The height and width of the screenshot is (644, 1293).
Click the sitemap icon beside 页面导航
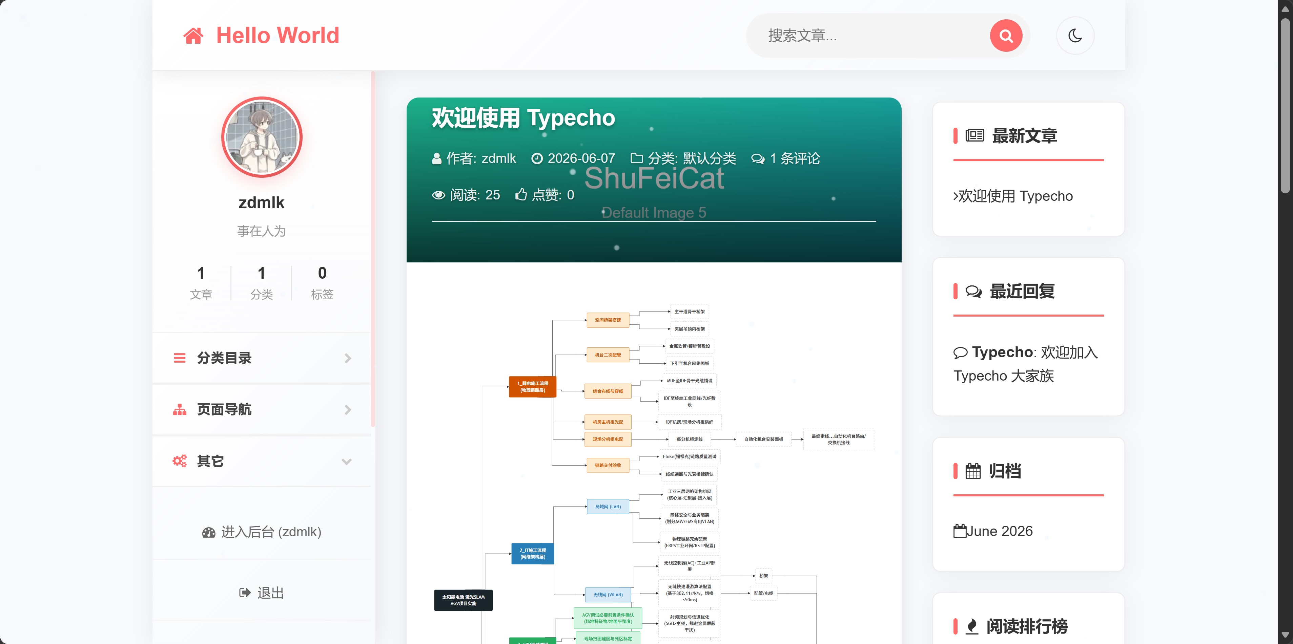click(x=180, y=410)
